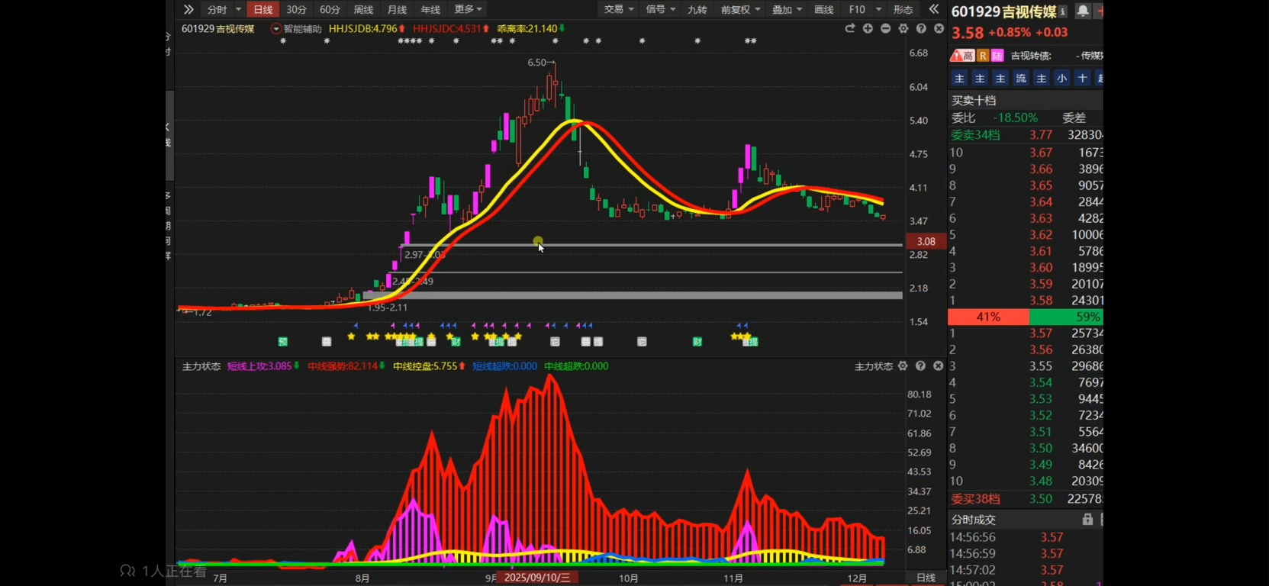Open the 信号 dropdown menu
Screen dimensions: 1269x586
coord(660,9)
